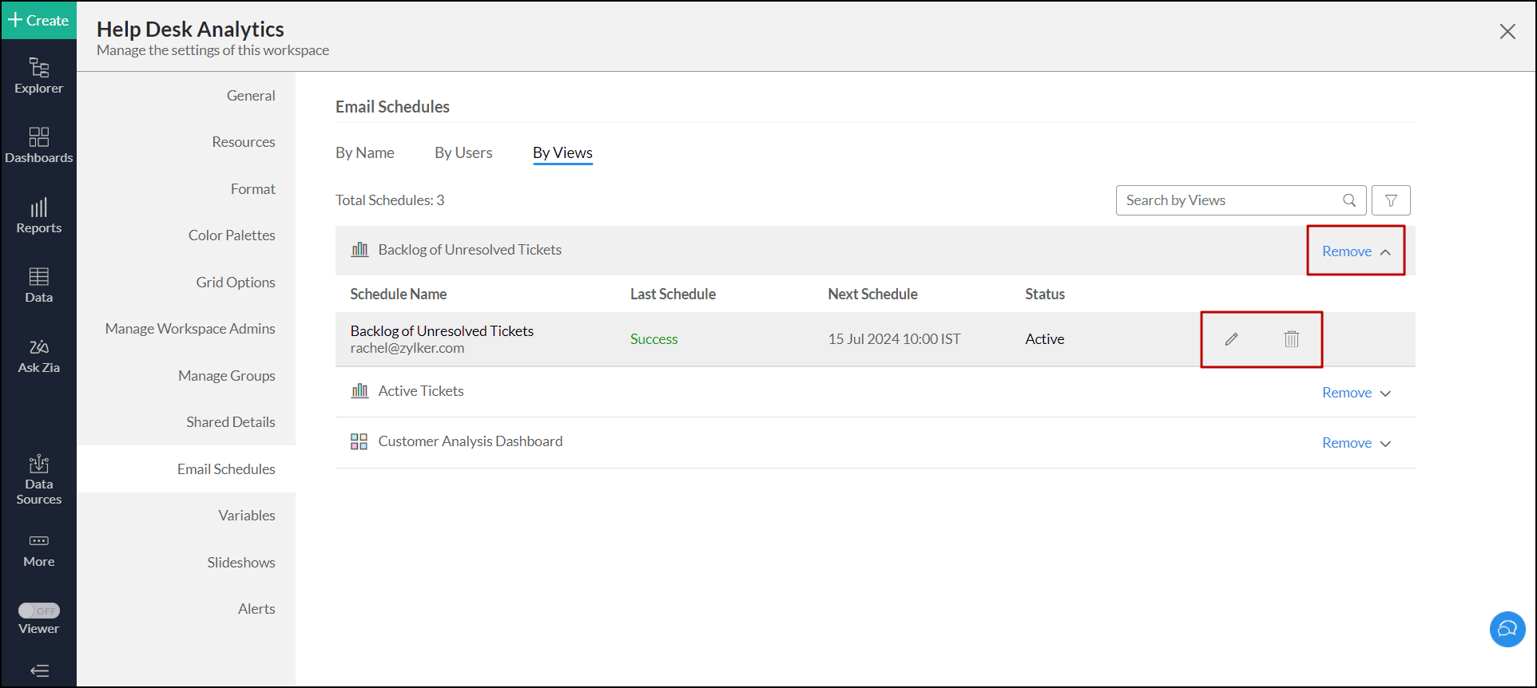1537x688 pixels.
Task: Switch to the By Users tab
Action: tap(463, 152)
